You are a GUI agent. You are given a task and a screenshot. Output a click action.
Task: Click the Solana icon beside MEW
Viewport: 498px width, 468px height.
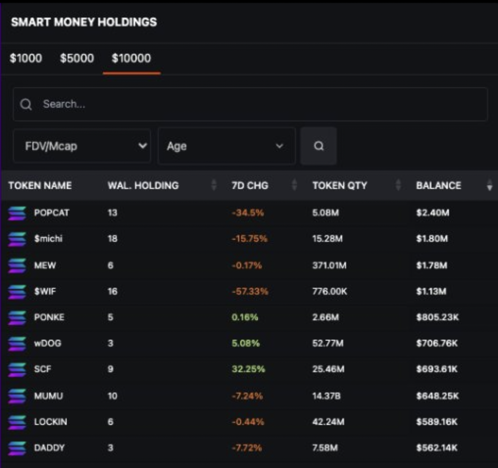coord(17,265)
